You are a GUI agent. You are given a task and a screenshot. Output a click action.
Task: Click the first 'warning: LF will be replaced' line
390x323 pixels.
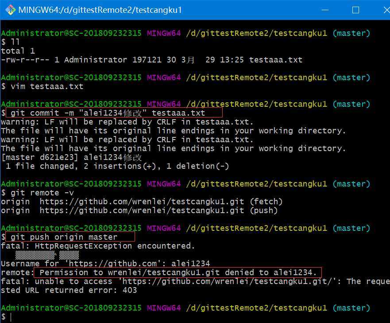[x=127, y=122]
